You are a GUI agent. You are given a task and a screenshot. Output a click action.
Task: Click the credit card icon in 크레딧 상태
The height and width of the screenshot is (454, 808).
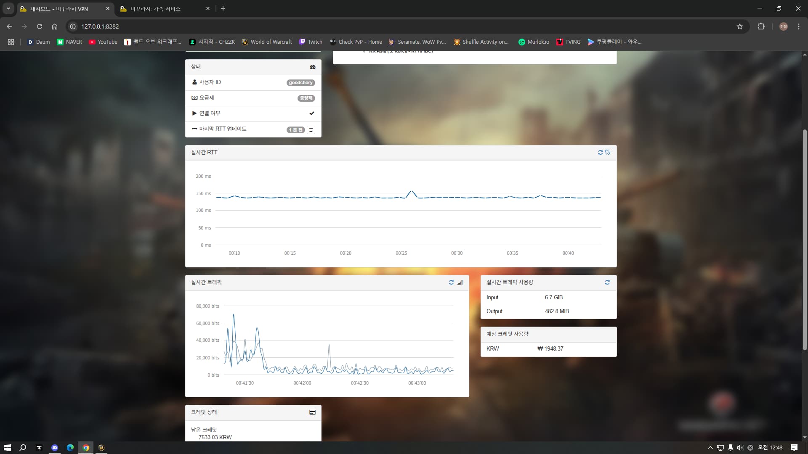(x=312, y=412)
